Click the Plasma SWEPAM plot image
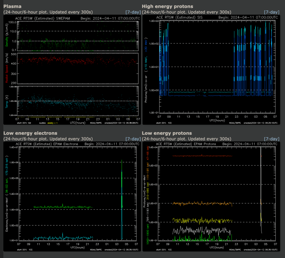Image resolution: width=285 pixels, height=258 pixels. click(x=72, y=70)
